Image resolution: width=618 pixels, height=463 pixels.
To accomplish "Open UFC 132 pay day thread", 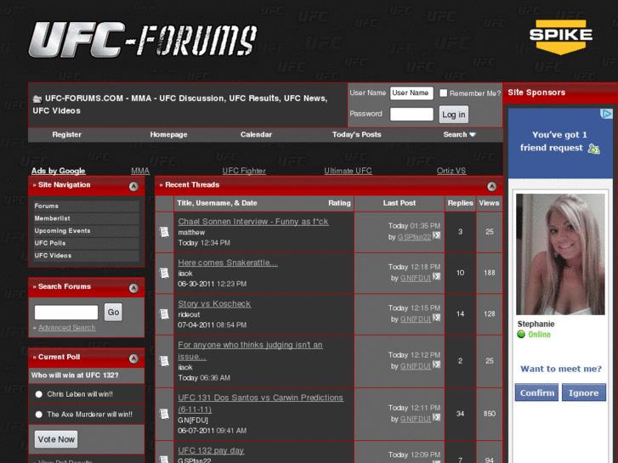I will pos(211,450).
